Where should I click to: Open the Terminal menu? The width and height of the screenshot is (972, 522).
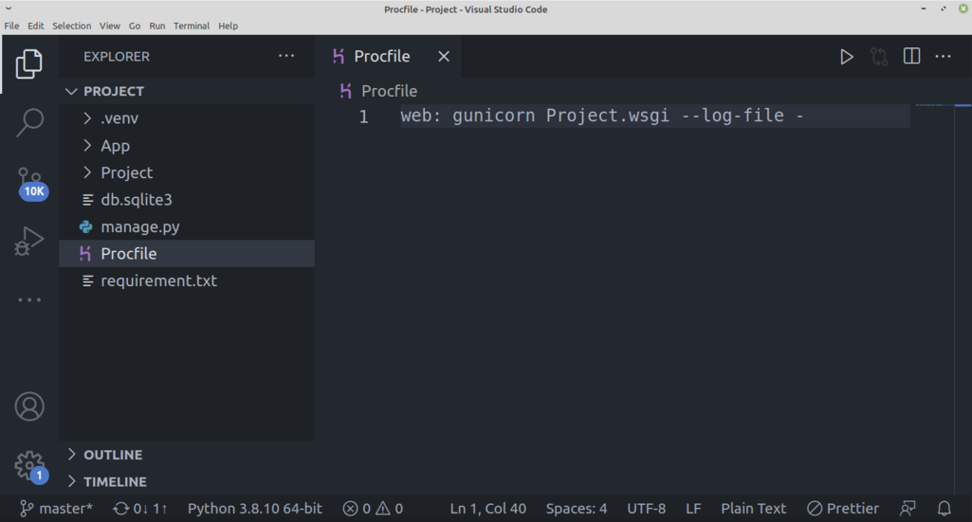click(192, 26)
